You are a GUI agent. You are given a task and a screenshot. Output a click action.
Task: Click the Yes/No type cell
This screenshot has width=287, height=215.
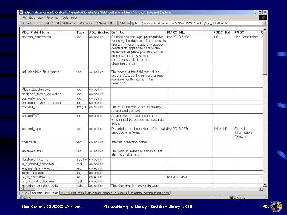click(x=82, y=160)
